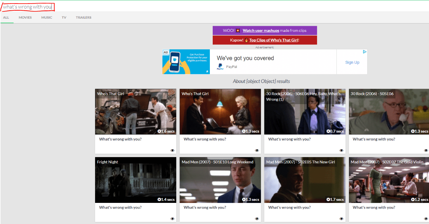Image resolution: width=429 pixels, height=224 pixels.
Task: Click the caption under 30 Rock S06E06 clip
Action: 289,139
